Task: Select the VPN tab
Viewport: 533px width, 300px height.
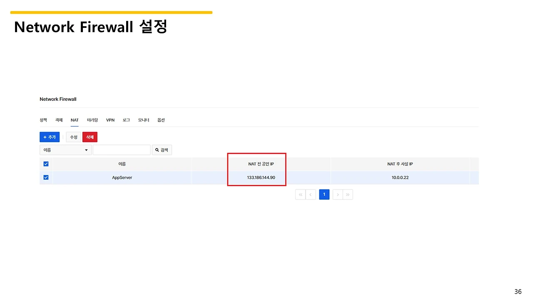Action: click(110, 120)
